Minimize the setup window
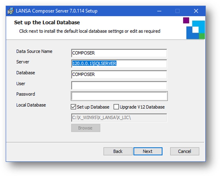220x176 pixels. point(159,11)
